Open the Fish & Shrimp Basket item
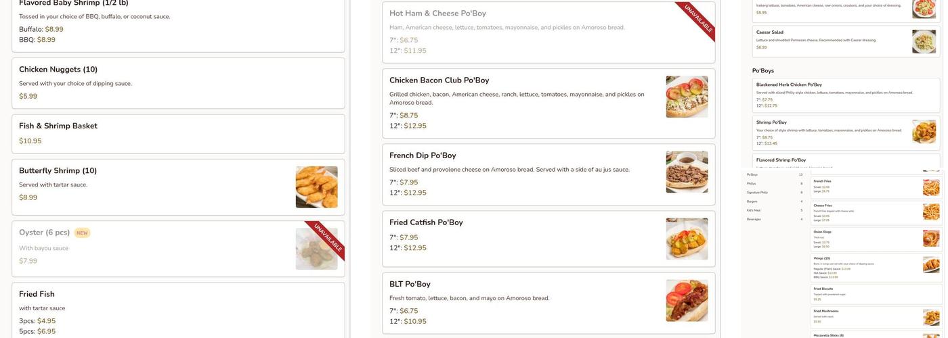948x338 pixels. point(58,126)
